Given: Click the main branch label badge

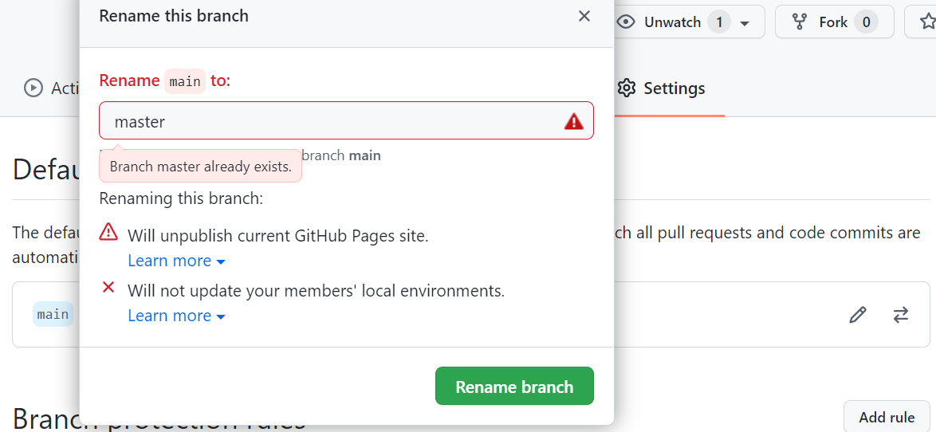Looking at the screenshot, I should click(53, 314).
